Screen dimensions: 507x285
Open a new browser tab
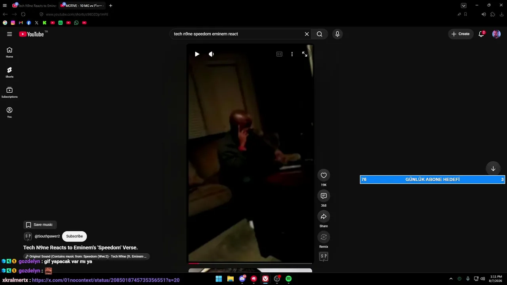[111, 6]
